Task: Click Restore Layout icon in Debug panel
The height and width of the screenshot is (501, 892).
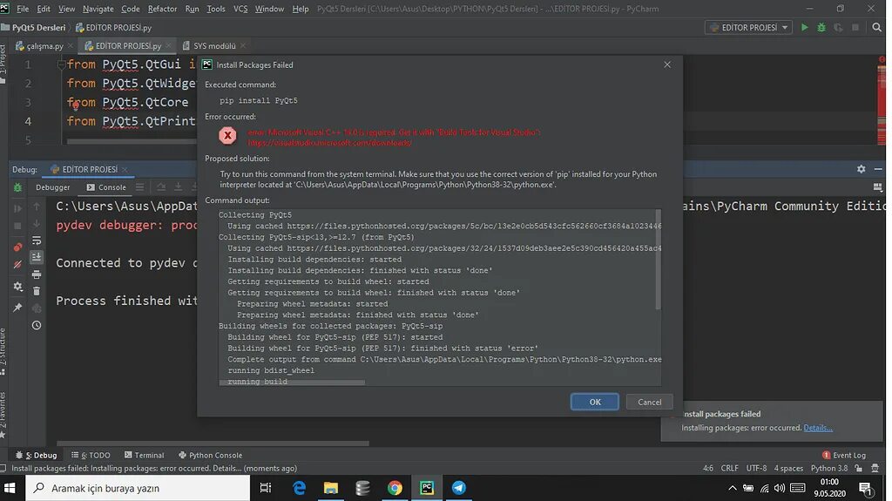Action: pyautogui.click(x=877, y=187)
